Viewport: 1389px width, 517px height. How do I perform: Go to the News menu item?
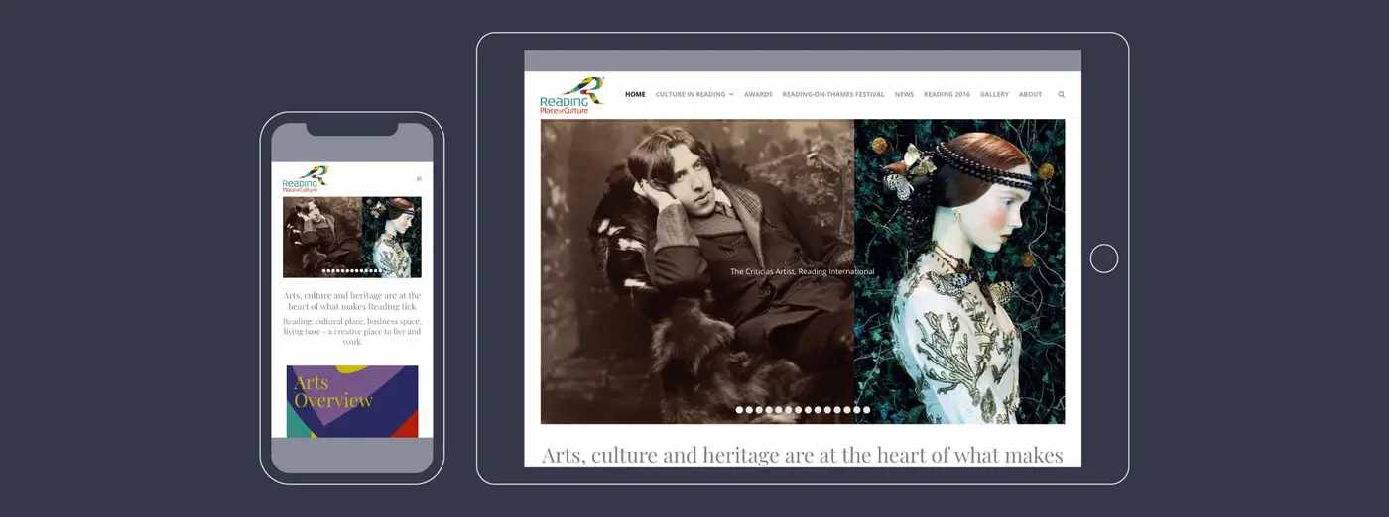coord(904,95)
